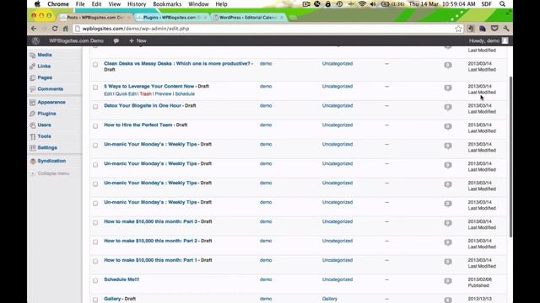This screenshot has width=540, height=303.
Task: Open WPBlogsites.com Demo site link in admin bar
Action: point(76,41)
